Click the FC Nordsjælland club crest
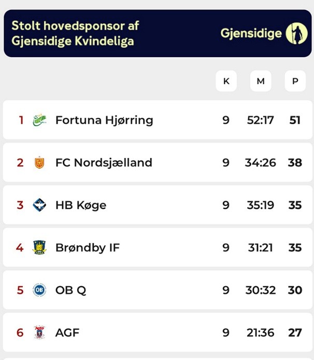This screenshot has width=314, height=360. tap(39, 163)
